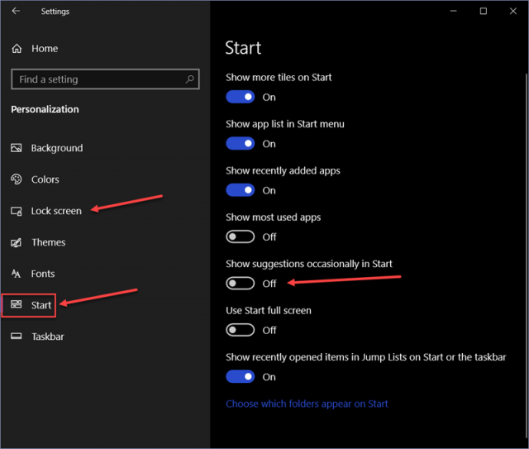Click the Taskbar icon in sidebar
The width and height of the screenshot is (529, 449).
tap(17, 337)
